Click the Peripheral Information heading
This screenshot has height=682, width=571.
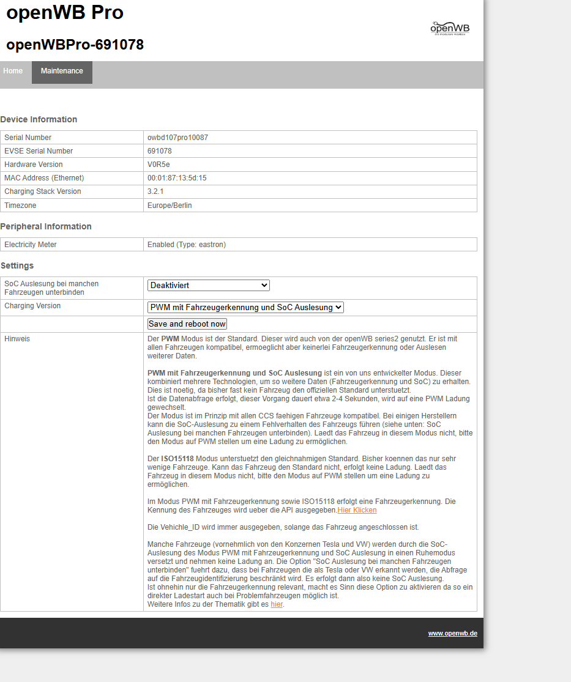coord(46,226)
